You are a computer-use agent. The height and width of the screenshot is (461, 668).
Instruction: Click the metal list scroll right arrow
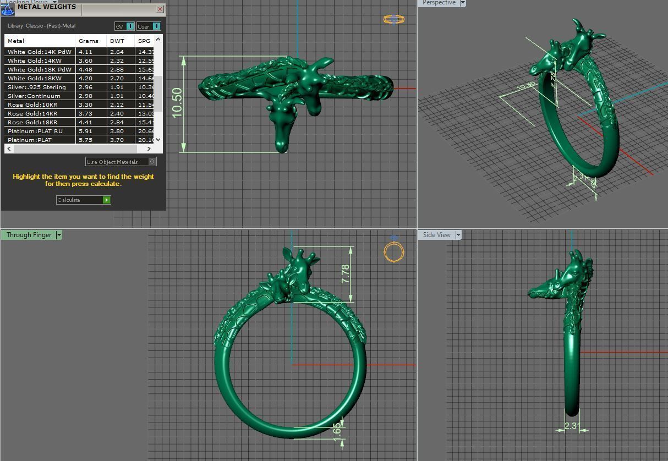149,149
